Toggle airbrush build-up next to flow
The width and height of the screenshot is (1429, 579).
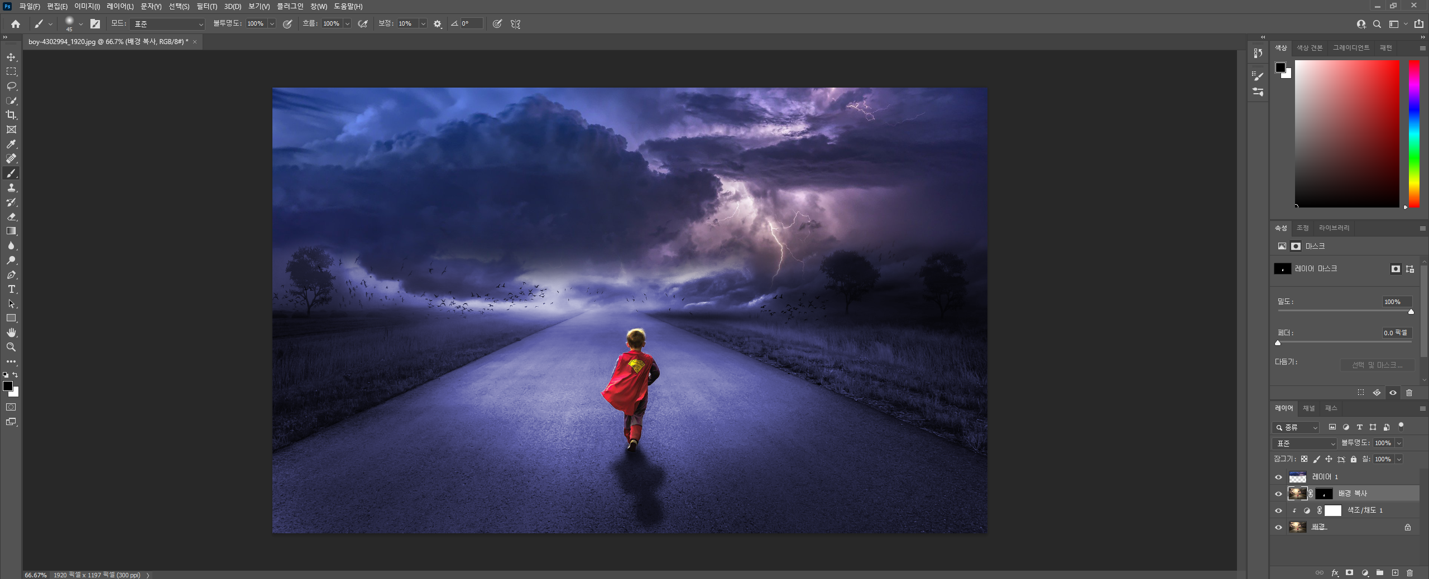[x=363, y=24]
